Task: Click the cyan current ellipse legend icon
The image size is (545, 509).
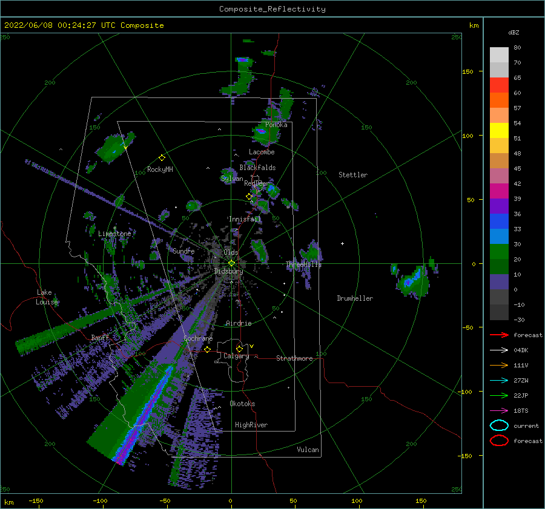Action: click(x=499, y=425)
